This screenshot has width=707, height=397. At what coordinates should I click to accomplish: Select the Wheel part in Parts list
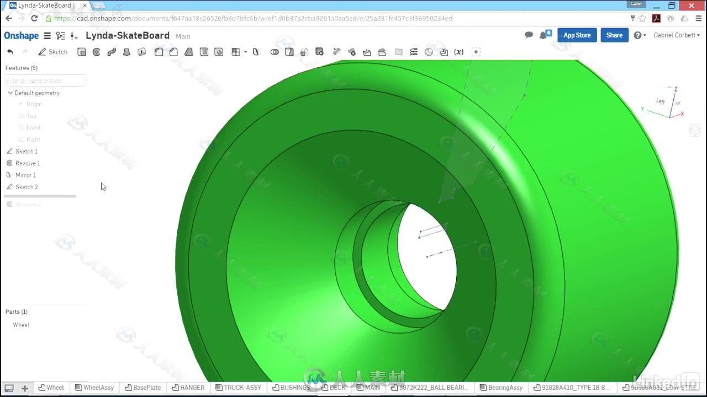(21, 325)
